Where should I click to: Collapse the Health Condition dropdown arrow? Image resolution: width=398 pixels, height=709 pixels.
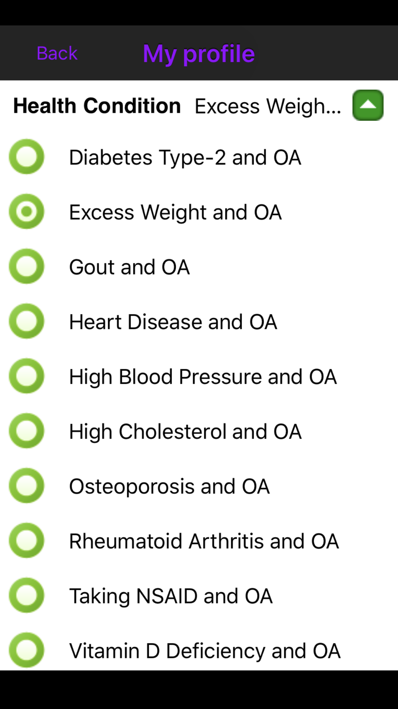coord(368,105)
